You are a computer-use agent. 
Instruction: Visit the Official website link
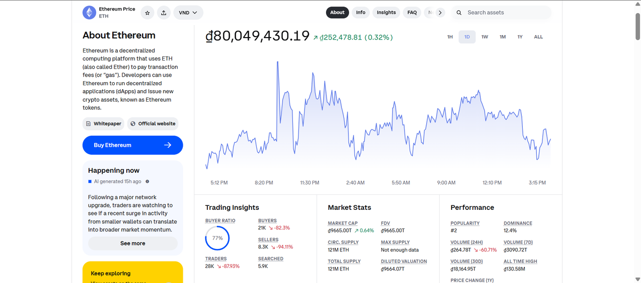(x=153, y=124)
